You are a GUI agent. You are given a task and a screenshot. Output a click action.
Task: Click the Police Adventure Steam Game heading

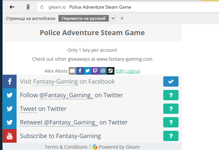tap(92, 33)
